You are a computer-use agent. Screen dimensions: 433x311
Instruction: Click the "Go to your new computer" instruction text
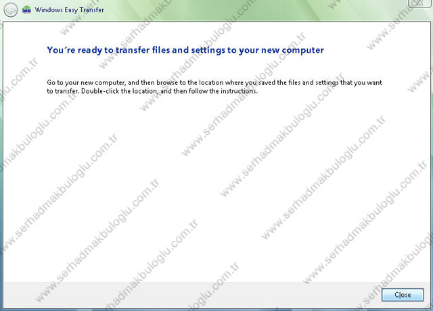214,87
